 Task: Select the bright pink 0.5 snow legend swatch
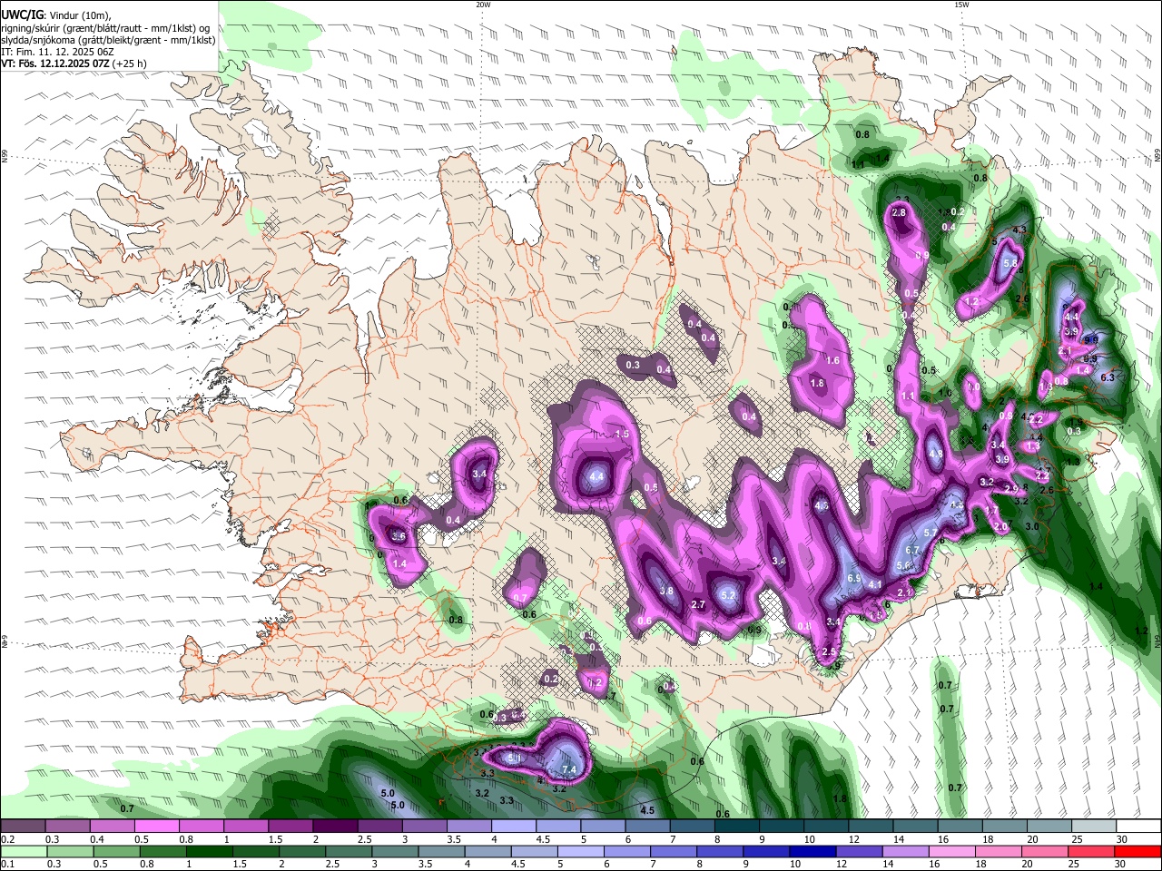155,827
